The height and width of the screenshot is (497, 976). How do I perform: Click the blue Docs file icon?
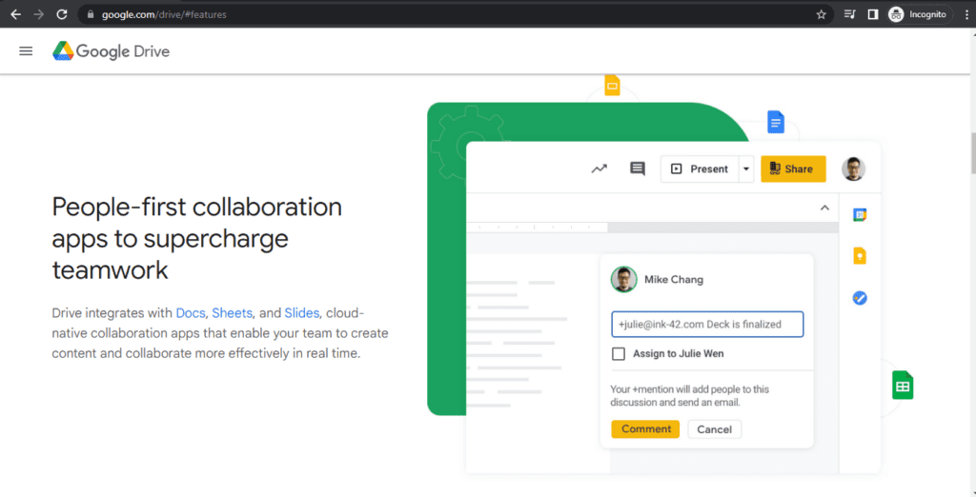pos(776,123)
